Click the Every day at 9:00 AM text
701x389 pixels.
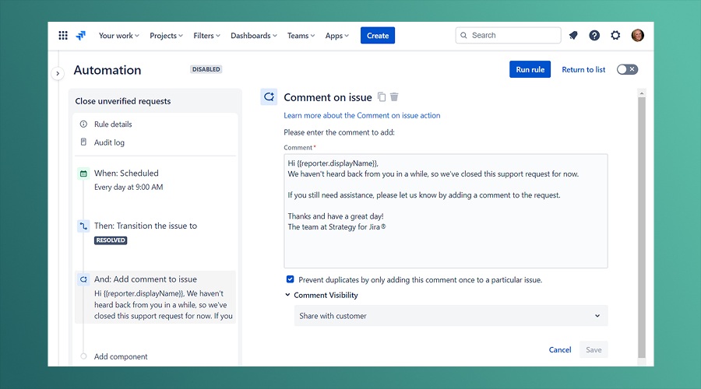point(129,187)
